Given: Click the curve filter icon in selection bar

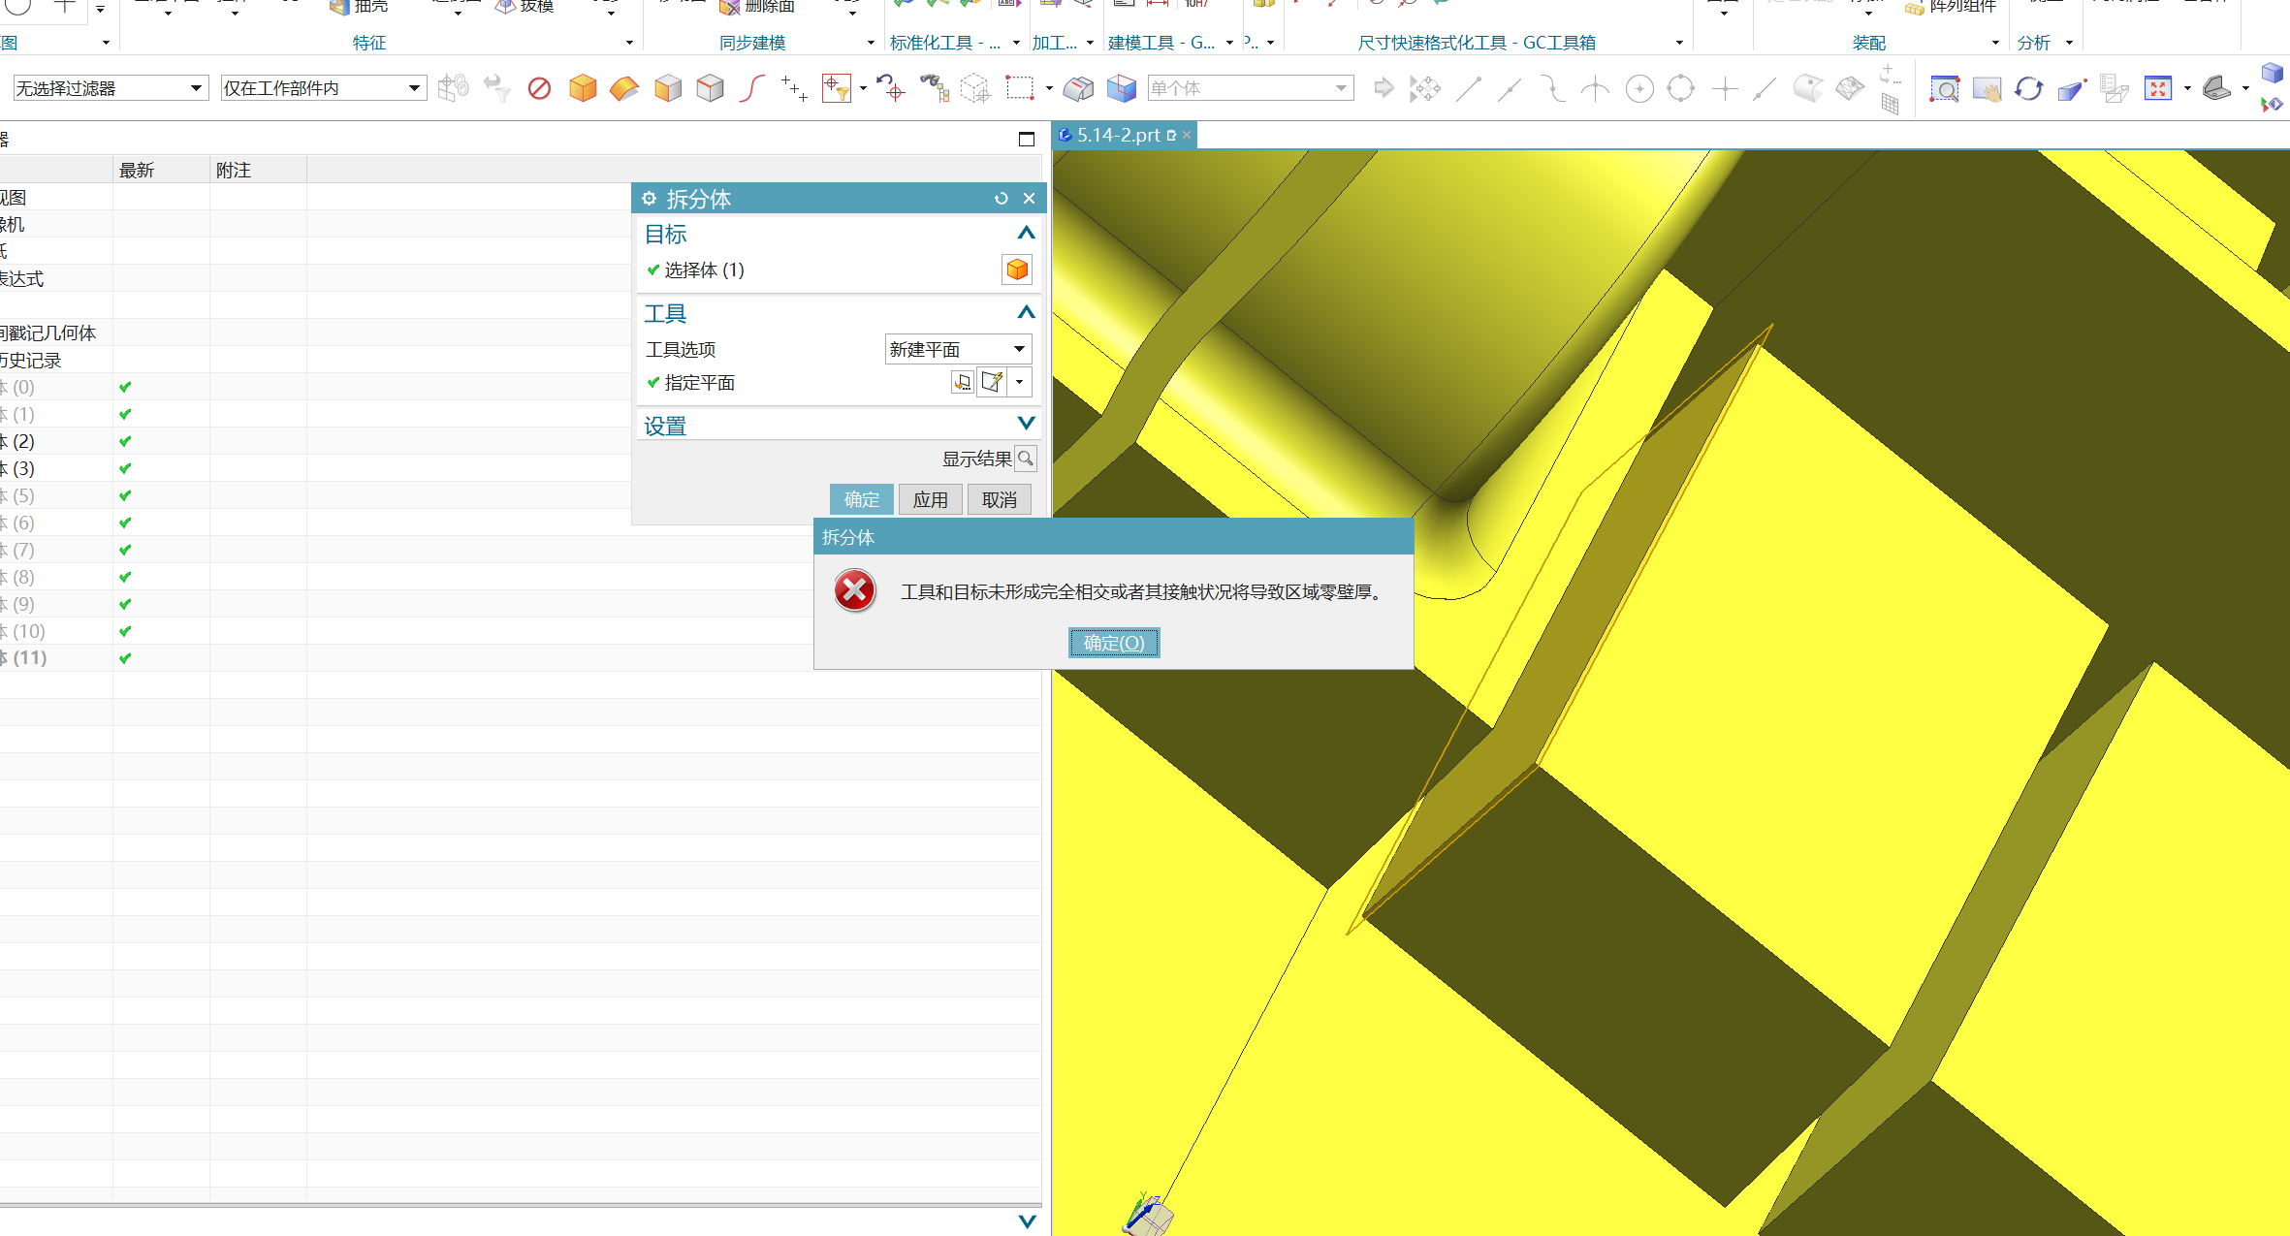Looking at the screenshot, I should (x=751, y=88).
